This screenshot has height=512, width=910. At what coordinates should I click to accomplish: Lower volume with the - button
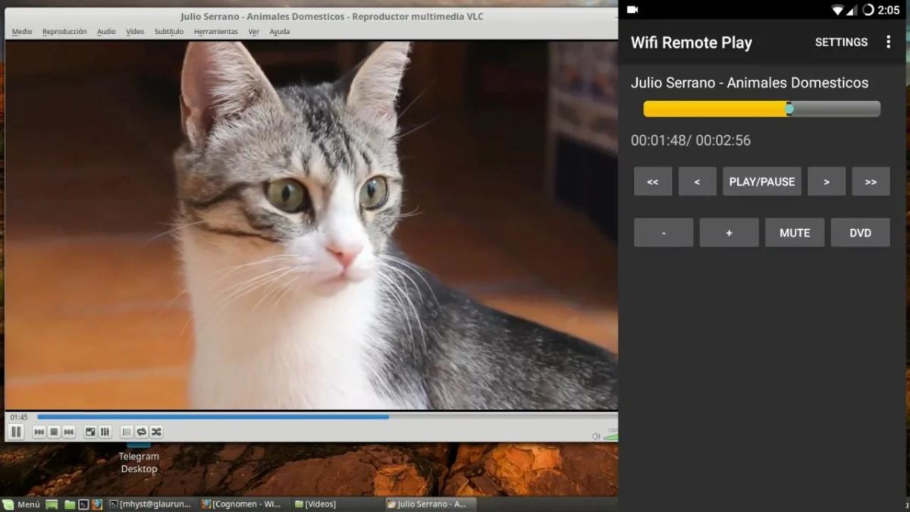coord(664,233)
